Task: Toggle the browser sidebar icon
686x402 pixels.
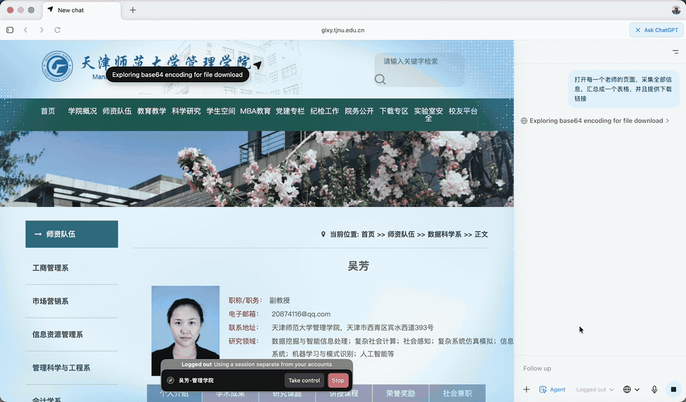Action: [10, 30]
